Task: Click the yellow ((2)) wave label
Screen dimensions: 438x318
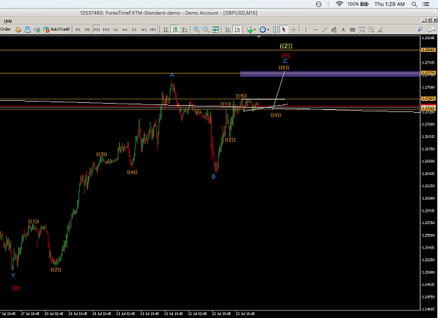Action: coord(286,46)
